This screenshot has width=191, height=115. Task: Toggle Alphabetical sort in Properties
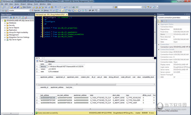162,21
